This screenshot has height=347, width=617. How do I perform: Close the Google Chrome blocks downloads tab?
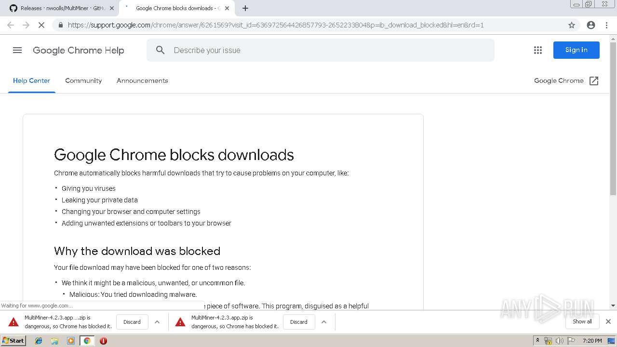(x=227, y=8)
